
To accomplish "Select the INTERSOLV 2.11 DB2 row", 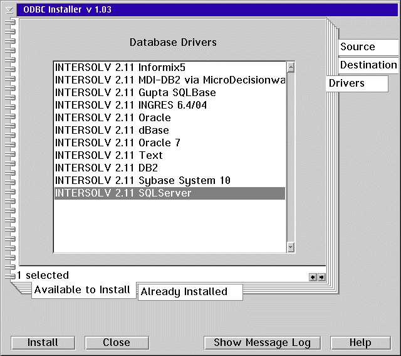I will (170, 168).
